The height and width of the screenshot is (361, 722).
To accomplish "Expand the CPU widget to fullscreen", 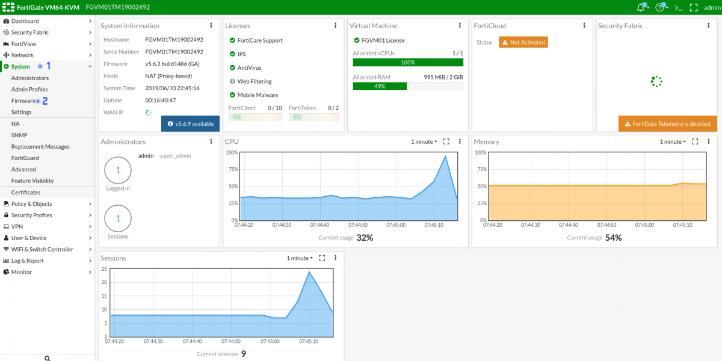I will [x=446, y=141].
